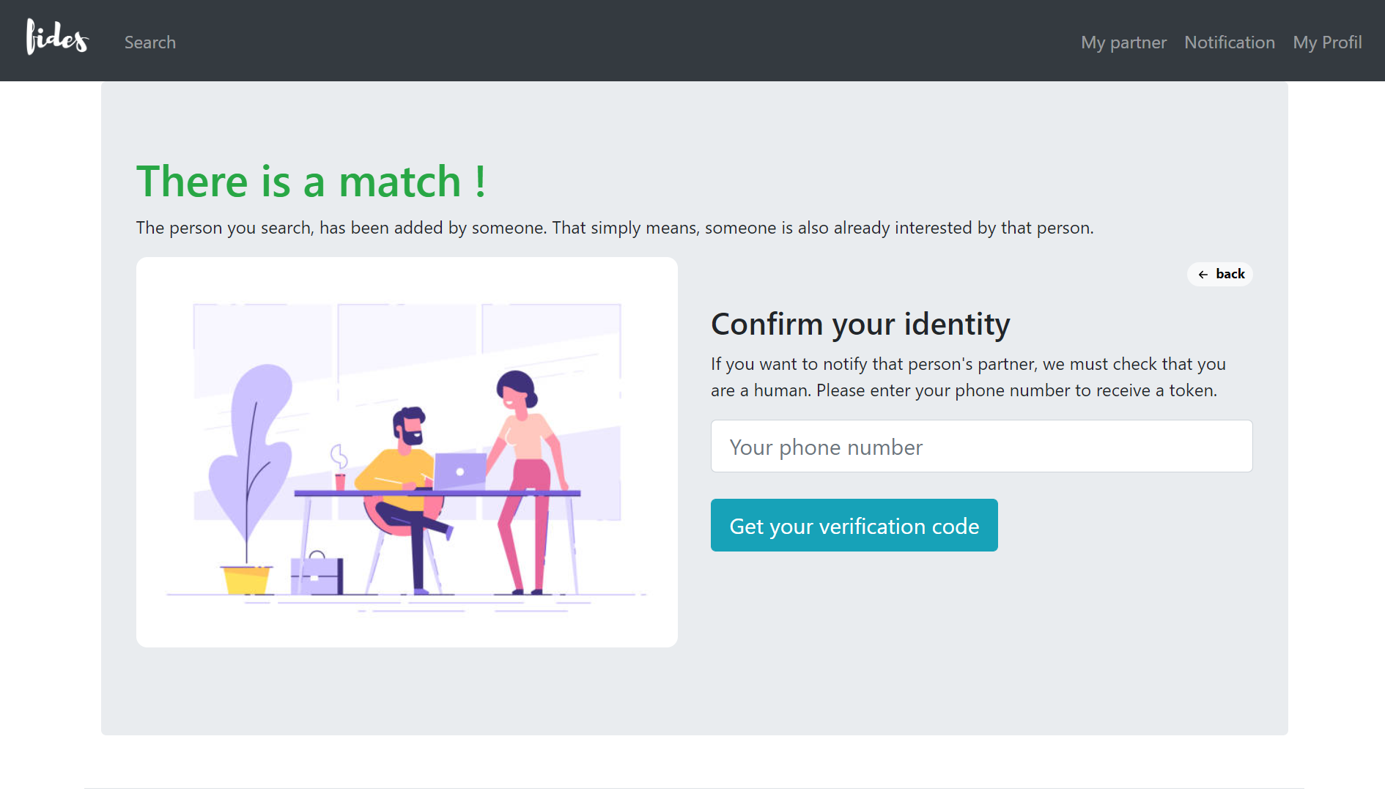
Task: Click the laptop in the illustration
Action: pos(460,470)
